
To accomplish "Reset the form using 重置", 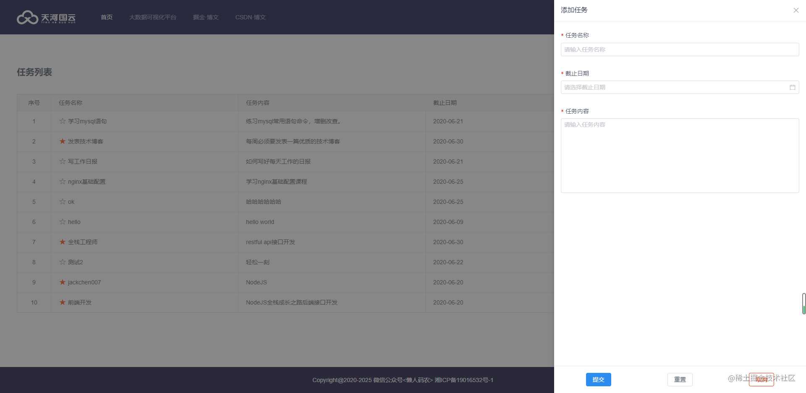I will 680,380.
